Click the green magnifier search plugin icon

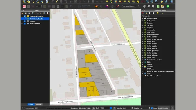click(x=158, y=6)
